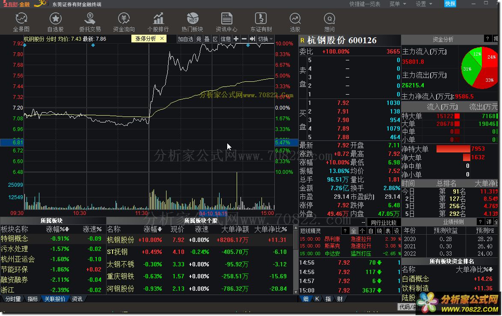This screenshot has width=502, height=316.
Task: Close the 涨停分析 tag
Action: click(x=162, y=39)
